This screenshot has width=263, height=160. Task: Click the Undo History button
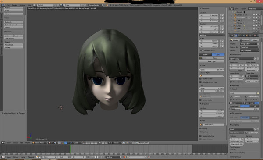tap(14, 39)
